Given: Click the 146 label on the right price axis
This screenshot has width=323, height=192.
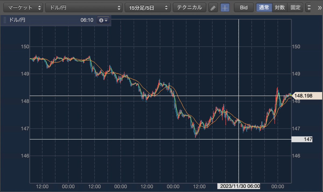Looking at the screenshot, I should [296, 156].
